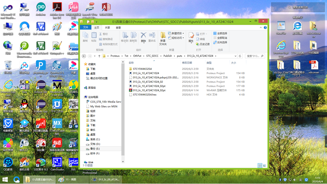Expand 这台电脑 (This PC) tree node
The height and width of the screenshot is (184, 327).
click(x=93, y=97)
